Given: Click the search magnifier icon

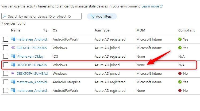Looking at the screenshot, I should click(x=5, y=17).
